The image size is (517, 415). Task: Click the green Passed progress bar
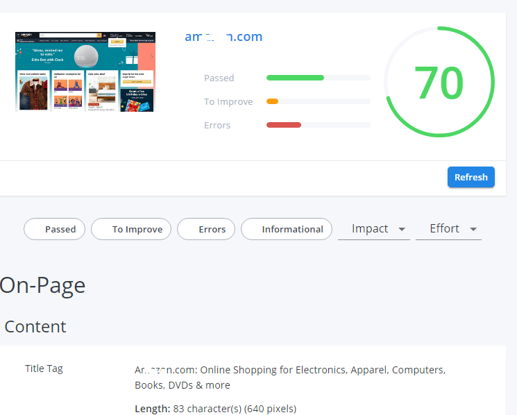(x=319, y=78)
